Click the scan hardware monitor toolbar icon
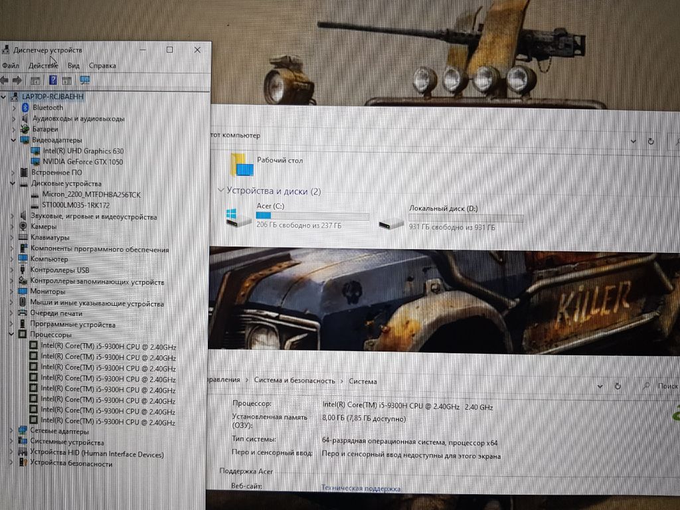Image resolution: width=680 pixels, height=510 pixels. click(84, 80)
